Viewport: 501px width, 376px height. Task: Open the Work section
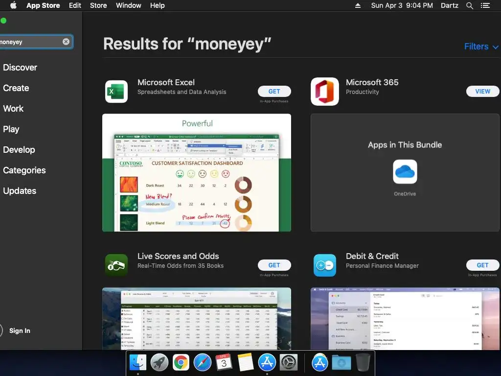click(13, 108)
